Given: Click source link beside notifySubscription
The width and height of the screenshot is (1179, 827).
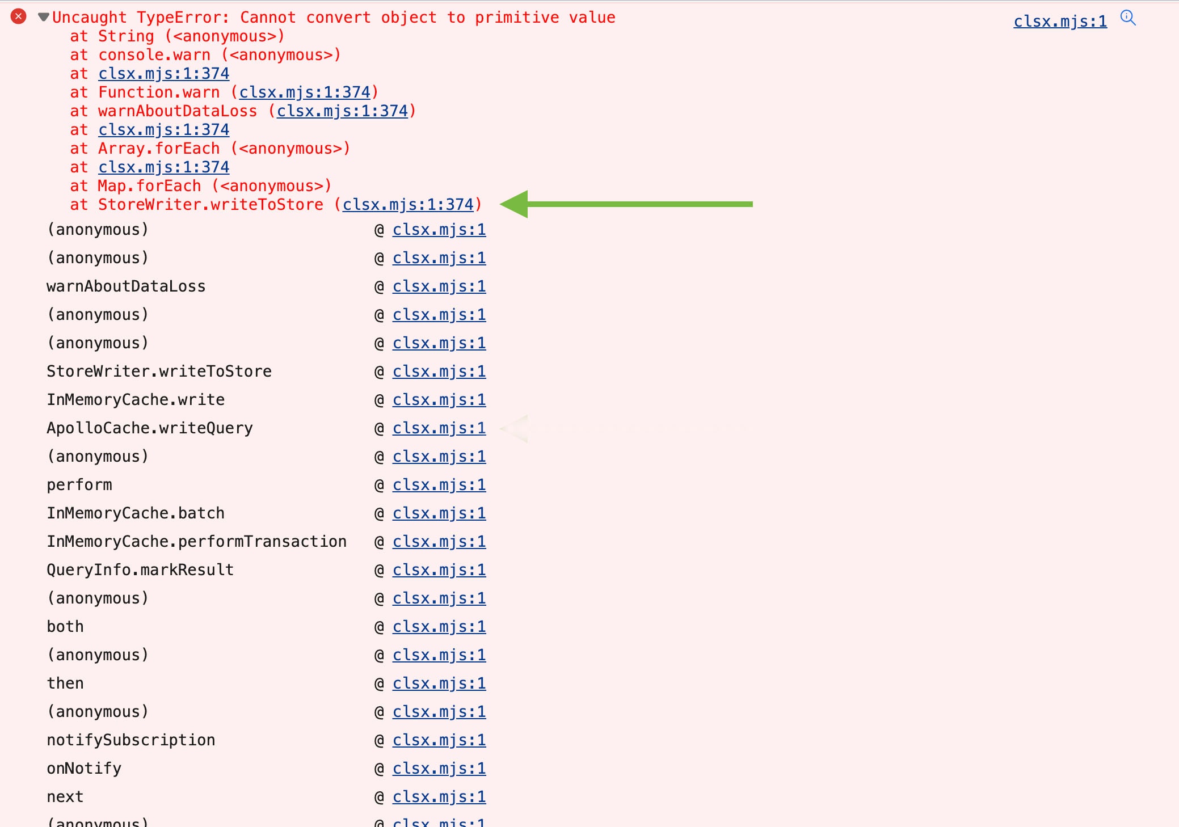Looking at the screenshot, I should pos(439,740).
